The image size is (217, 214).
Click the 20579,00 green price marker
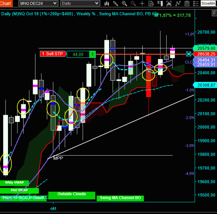[206, 48]
